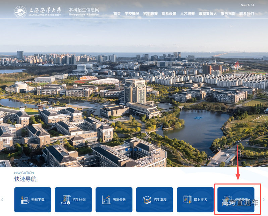Open 人才培养 menu item
This screenshot has width=268, height=216.
(x=187, y=14)
